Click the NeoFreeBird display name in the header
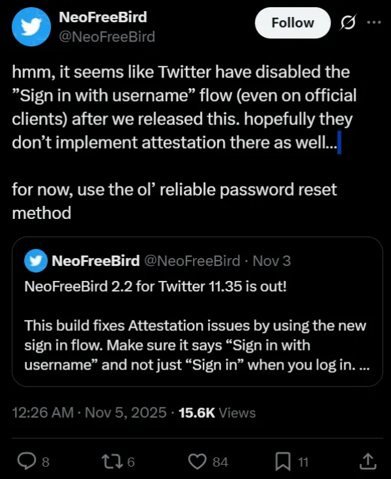Viewport: 391px width, 479px height. point(103,17)
